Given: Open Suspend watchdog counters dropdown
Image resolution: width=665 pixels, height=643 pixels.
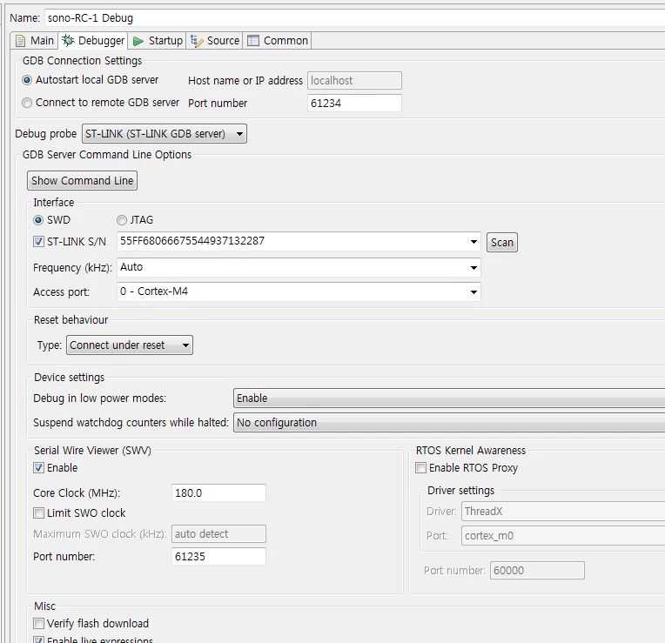Looking at the screenshot, I should tap(449, 423).
